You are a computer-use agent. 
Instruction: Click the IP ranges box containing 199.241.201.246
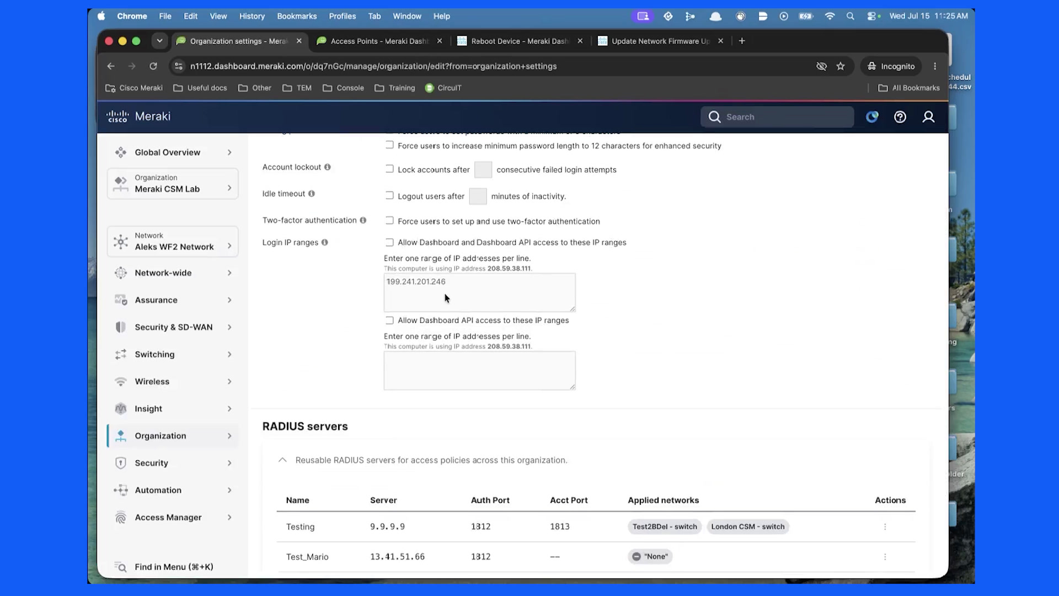tap(479, 292)
